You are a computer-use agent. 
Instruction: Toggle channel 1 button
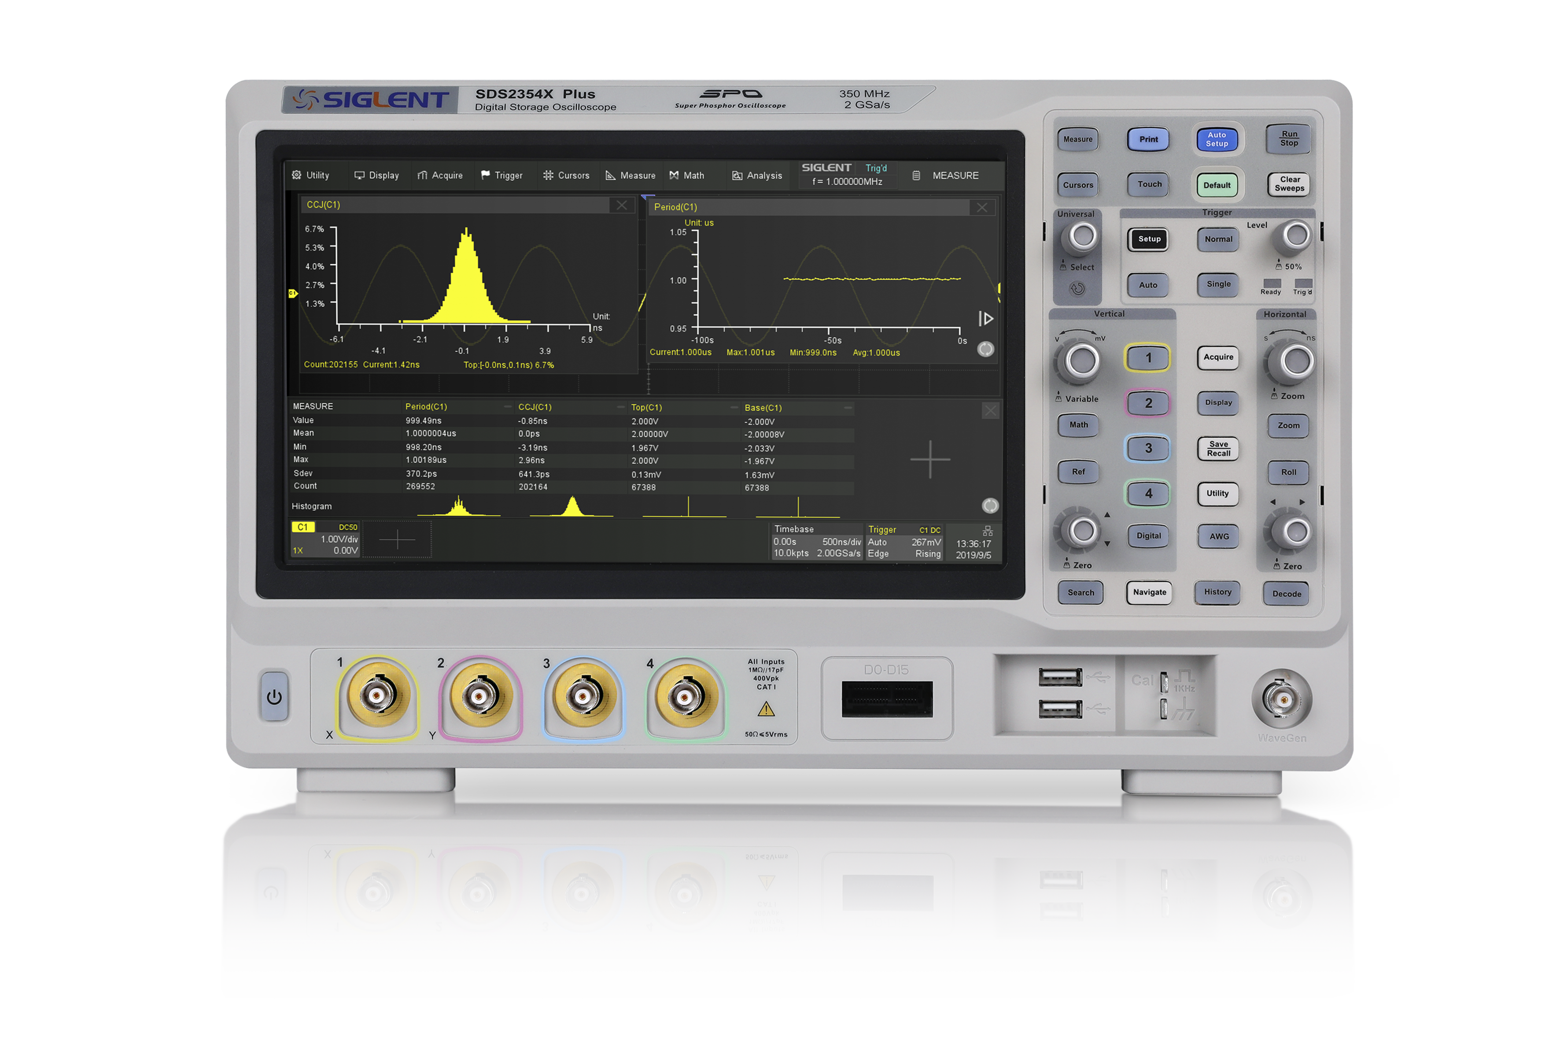pos(1147,358)
